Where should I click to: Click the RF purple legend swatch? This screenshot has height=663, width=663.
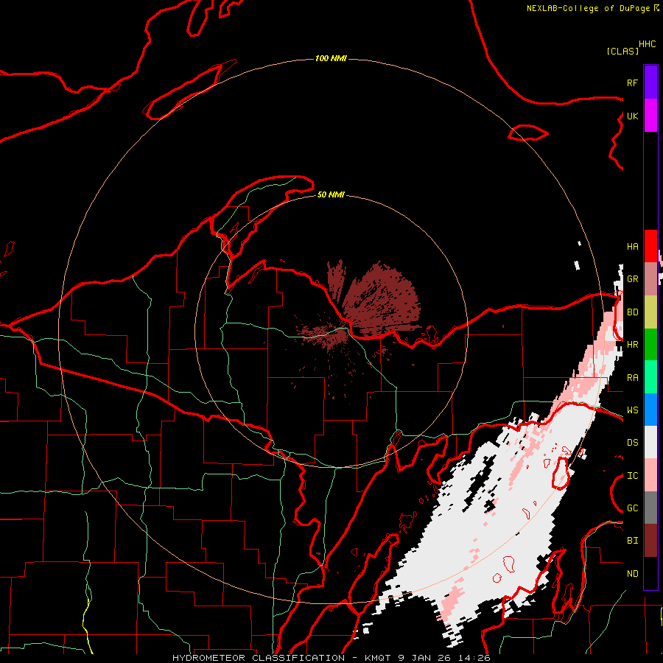point(650,82)
